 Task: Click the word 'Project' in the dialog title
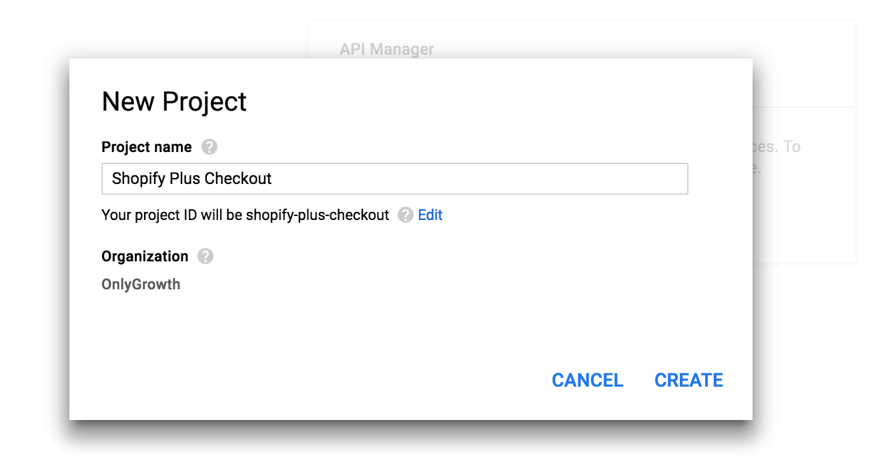tap(205, 101)
